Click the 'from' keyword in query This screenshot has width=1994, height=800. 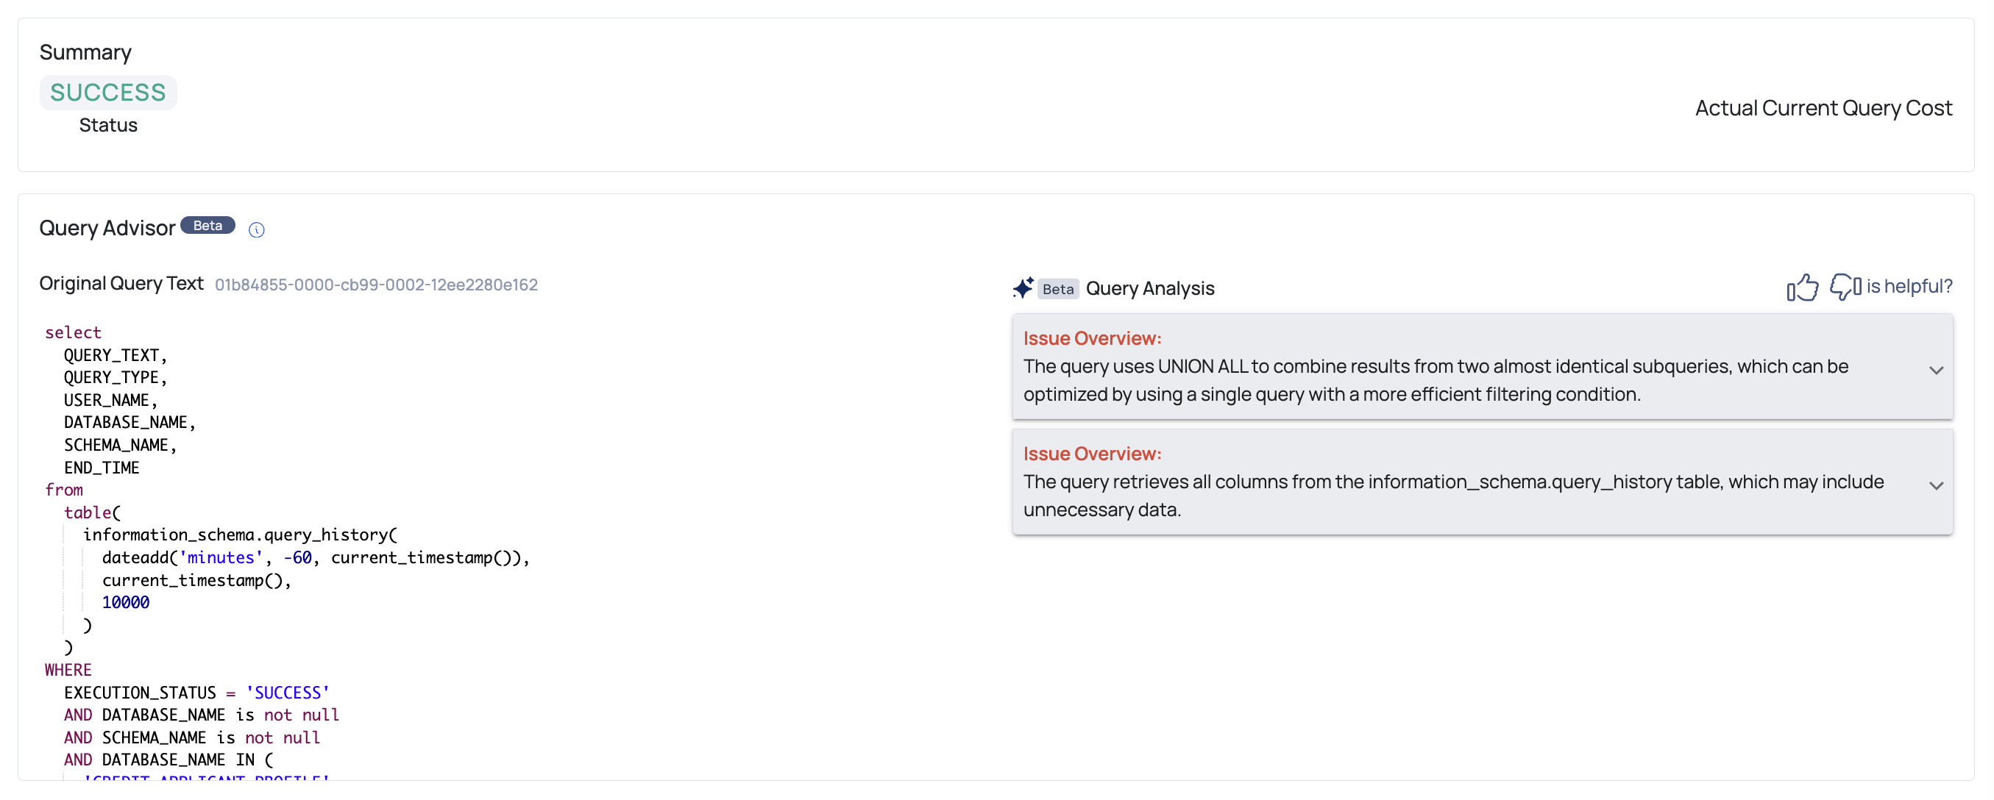pos(63,490)
